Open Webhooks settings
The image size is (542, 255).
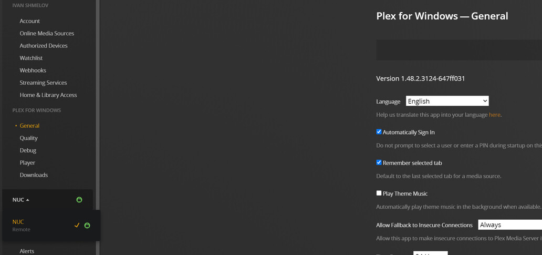click(x=33, y=70)
